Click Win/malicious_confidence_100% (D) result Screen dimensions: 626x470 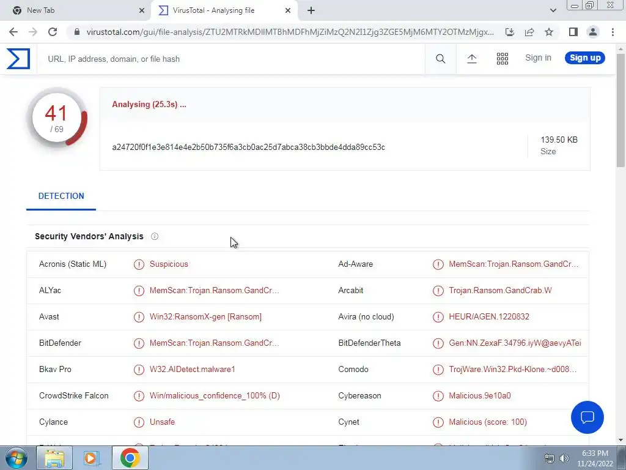click(215, 396)
